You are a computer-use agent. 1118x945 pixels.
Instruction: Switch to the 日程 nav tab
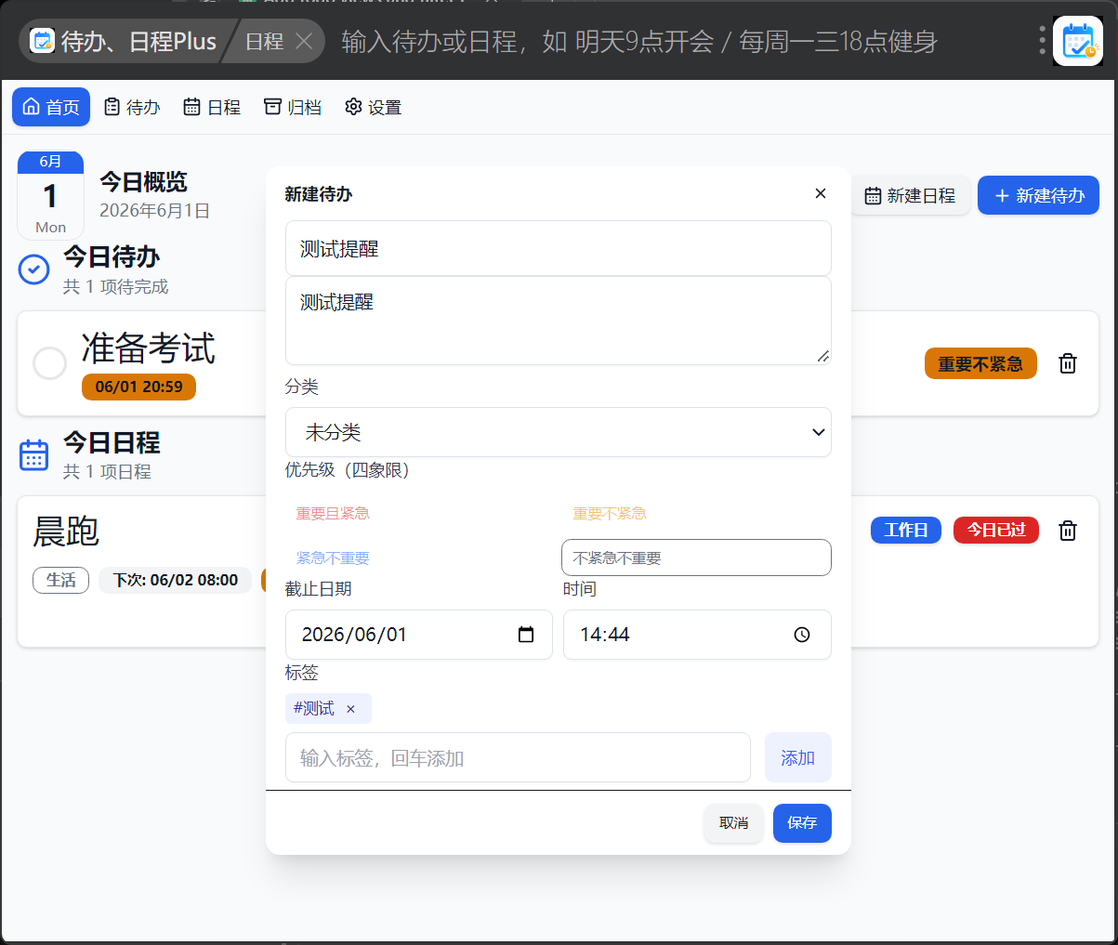coord(212,107)
